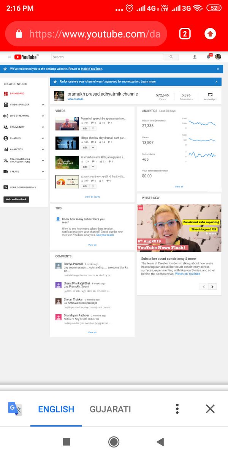Open DASHBOARD in Creator Studio sidebar
228x457 pixels.
17,93
